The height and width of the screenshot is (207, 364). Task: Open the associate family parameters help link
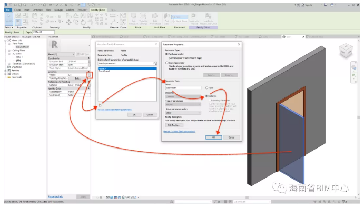tap(115, 110)
